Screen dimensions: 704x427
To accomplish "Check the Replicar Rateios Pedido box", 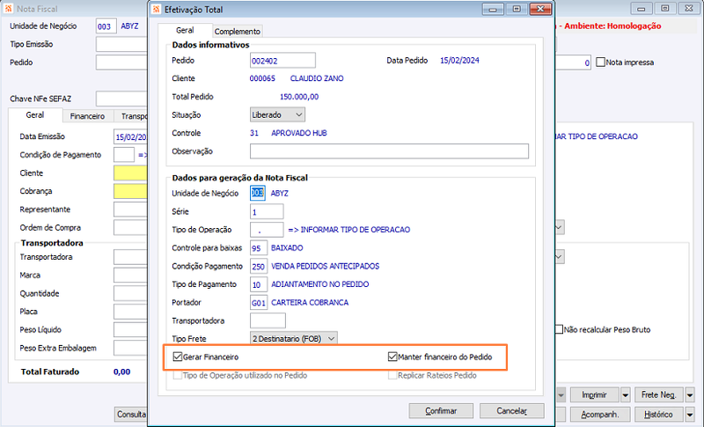I will 392,375.
